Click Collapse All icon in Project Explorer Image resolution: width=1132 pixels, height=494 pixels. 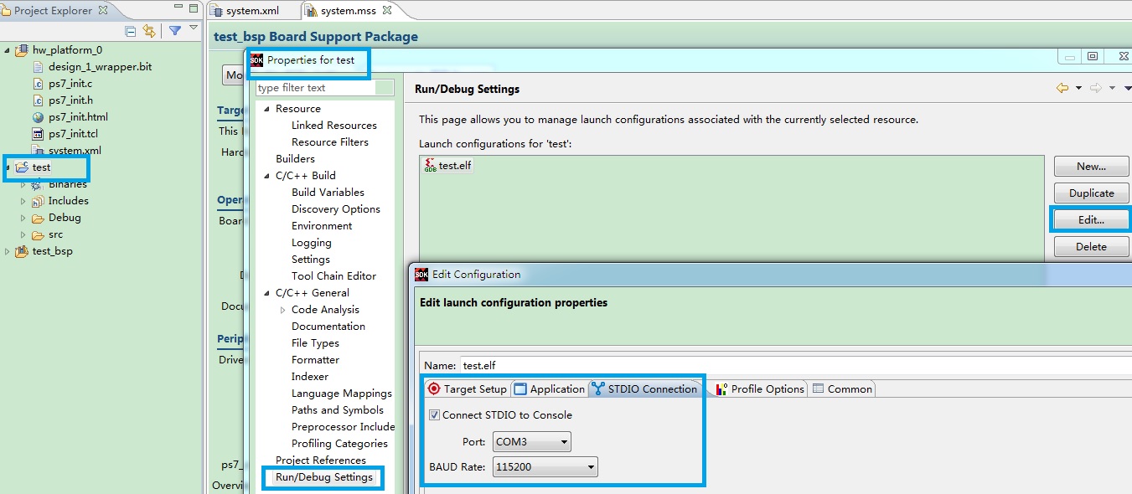[x=131, y=31]
